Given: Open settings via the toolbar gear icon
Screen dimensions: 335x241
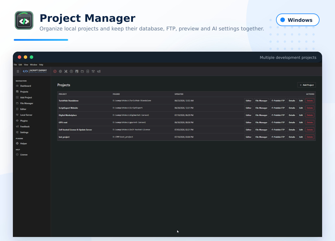Looking at the screenshot, I should pos(60,71).
